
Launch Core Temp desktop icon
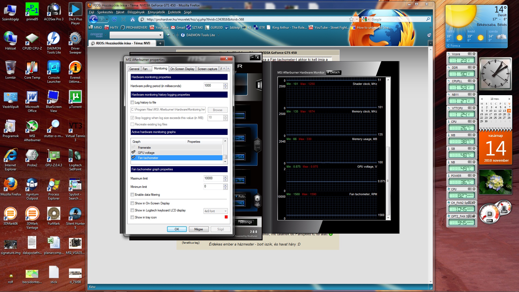point(32,70)
